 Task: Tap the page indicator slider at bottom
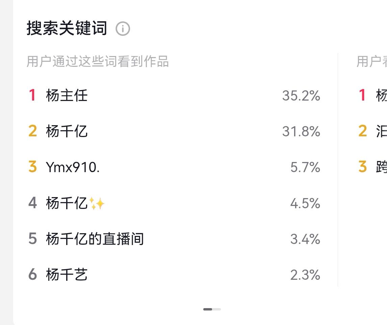(212, 309)
